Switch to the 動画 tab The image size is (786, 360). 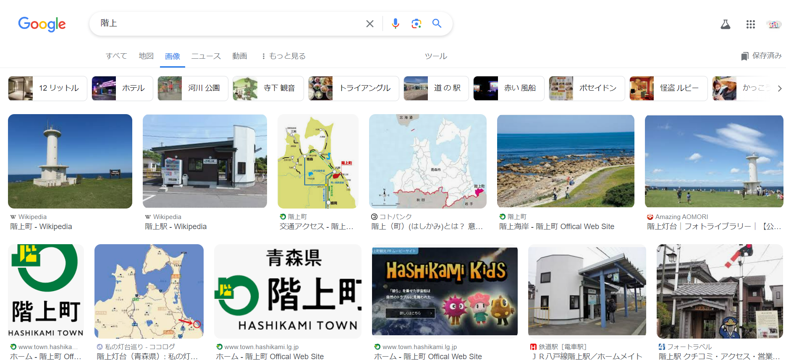(x=240, y=56)
